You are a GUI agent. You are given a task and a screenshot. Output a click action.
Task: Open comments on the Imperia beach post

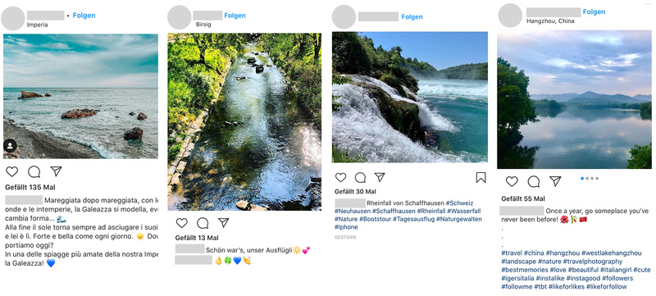pos(34,171)
